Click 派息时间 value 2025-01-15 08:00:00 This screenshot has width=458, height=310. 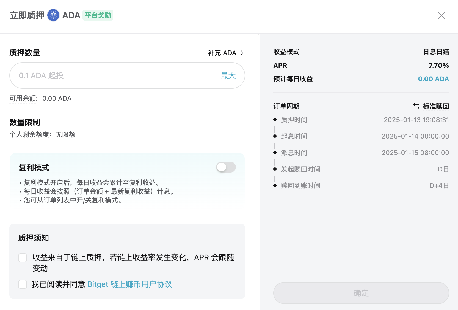(x=415, y=153)
